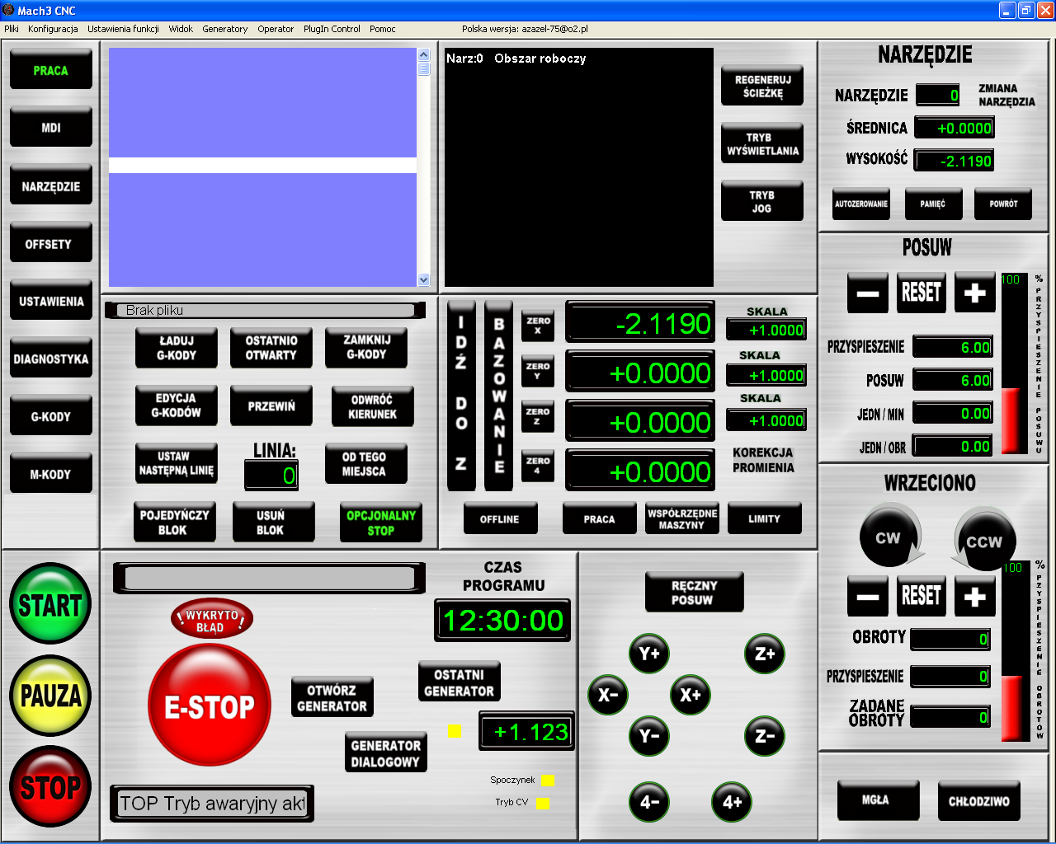Screen dimensions: 1056x844
Task: Zero the Z axis with ZERO Z
Action: click(x=538, y=416)
